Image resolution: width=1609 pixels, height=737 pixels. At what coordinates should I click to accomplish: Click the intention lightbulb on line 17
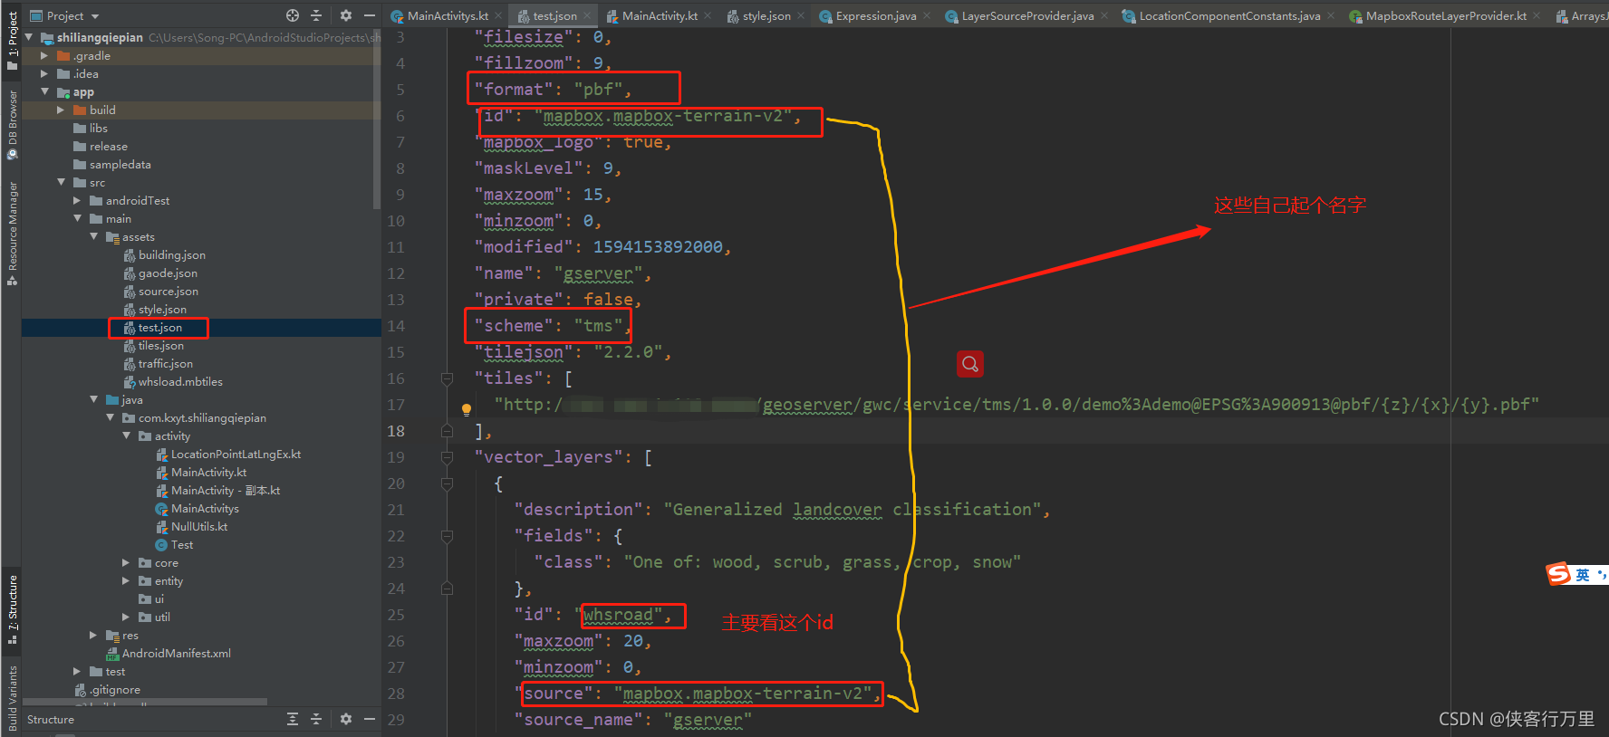pos(467,409)
